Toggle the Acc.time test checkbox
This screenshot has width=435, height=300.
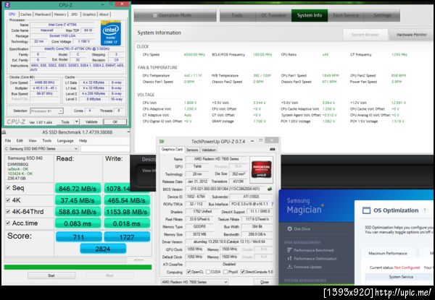click(8, 223)
